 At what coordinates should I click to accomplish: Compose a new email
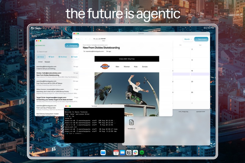(72, 46)
